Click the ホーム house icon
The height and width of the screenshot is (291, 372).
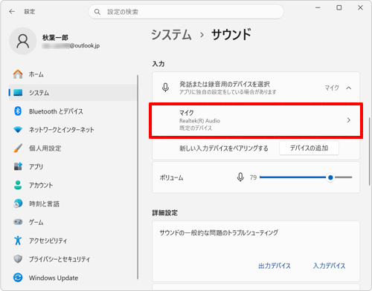click(18, 74)
